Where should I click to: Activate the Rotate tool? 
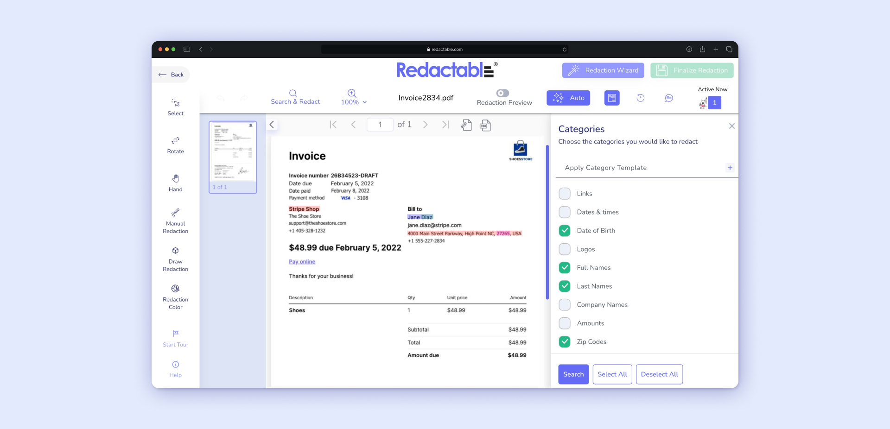click(x=175, y=145)
